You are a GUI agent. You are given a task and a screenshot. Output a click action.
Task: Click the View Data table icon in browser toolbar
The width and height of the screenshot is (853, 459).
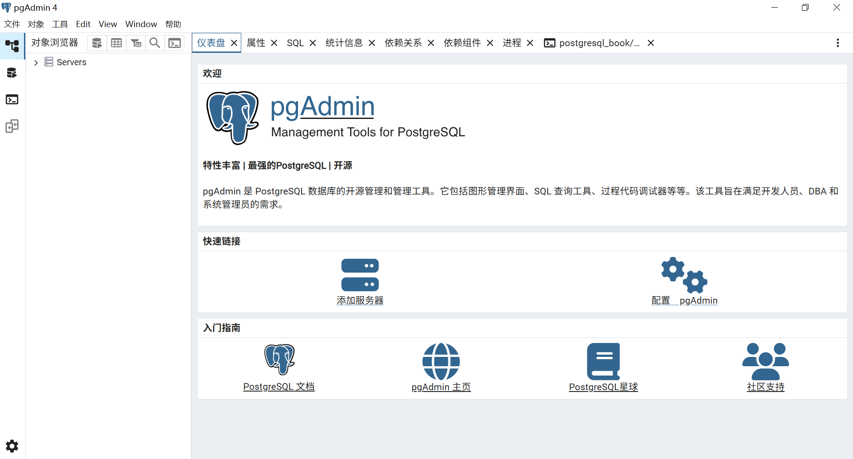coord(116,43)
